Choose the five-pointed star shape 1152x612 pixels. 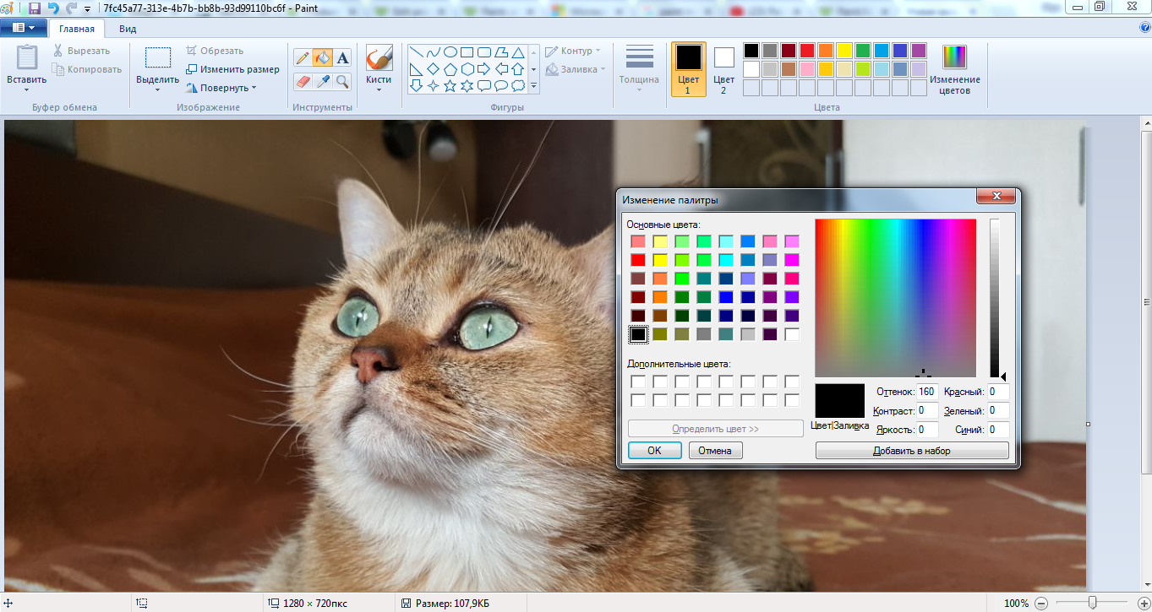[x=450, y=85]
